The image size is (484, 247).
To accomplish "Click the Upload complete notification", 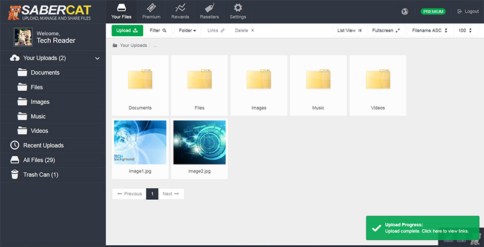I will (422, 228).
